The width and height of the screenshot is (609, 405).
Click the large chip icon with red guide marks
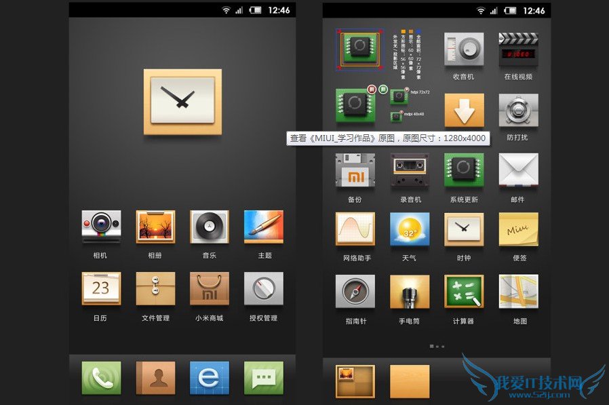tap(359, 49)
